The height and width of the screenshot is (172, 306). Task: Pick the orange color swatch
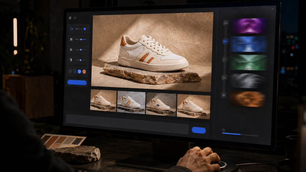(84, 72)
